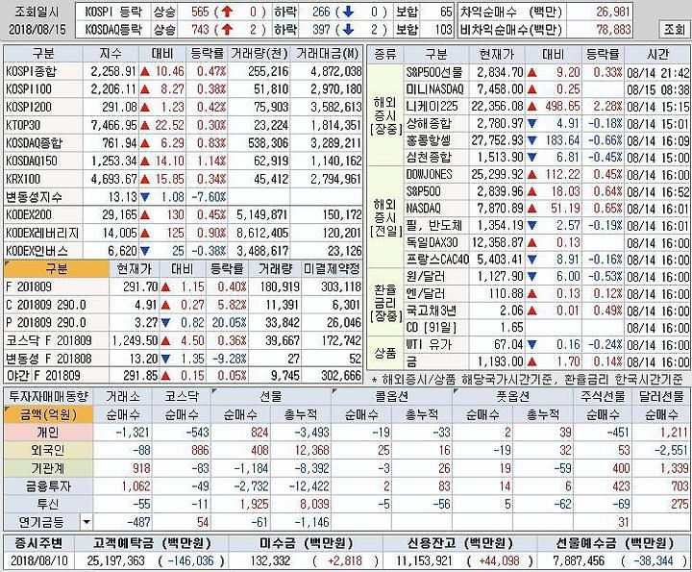Click the up triangle in KOSPI종합 row
This screenshot has width=692, height=572.
pos(145,71)
